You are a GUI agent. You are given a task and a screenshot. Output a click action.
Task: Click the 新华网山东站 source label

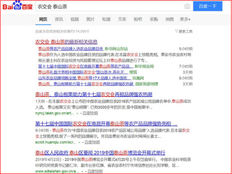click(x=116, y=49)
